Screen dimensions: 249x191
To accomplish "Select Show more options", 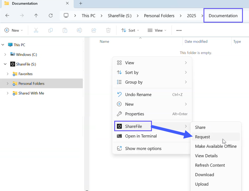I will [x=152, y=148].
